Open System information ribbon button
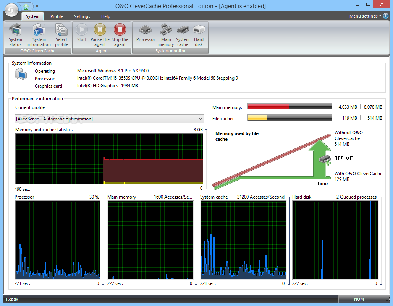The width and height of the screenshot is (393, 306). (39, 35)
